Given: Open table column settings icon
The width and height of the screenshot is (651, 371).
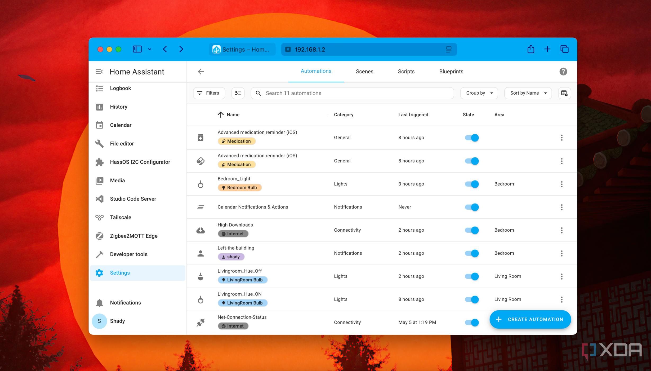Looking at the screenshot, I should [564, 93].
